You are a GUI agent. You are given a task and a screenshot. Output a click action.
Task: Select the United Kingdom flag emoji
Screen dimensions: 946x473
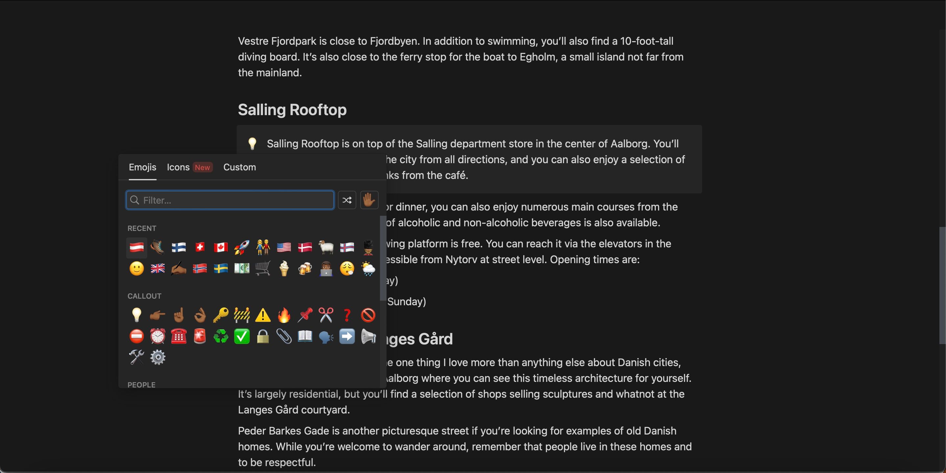(157, 269)
